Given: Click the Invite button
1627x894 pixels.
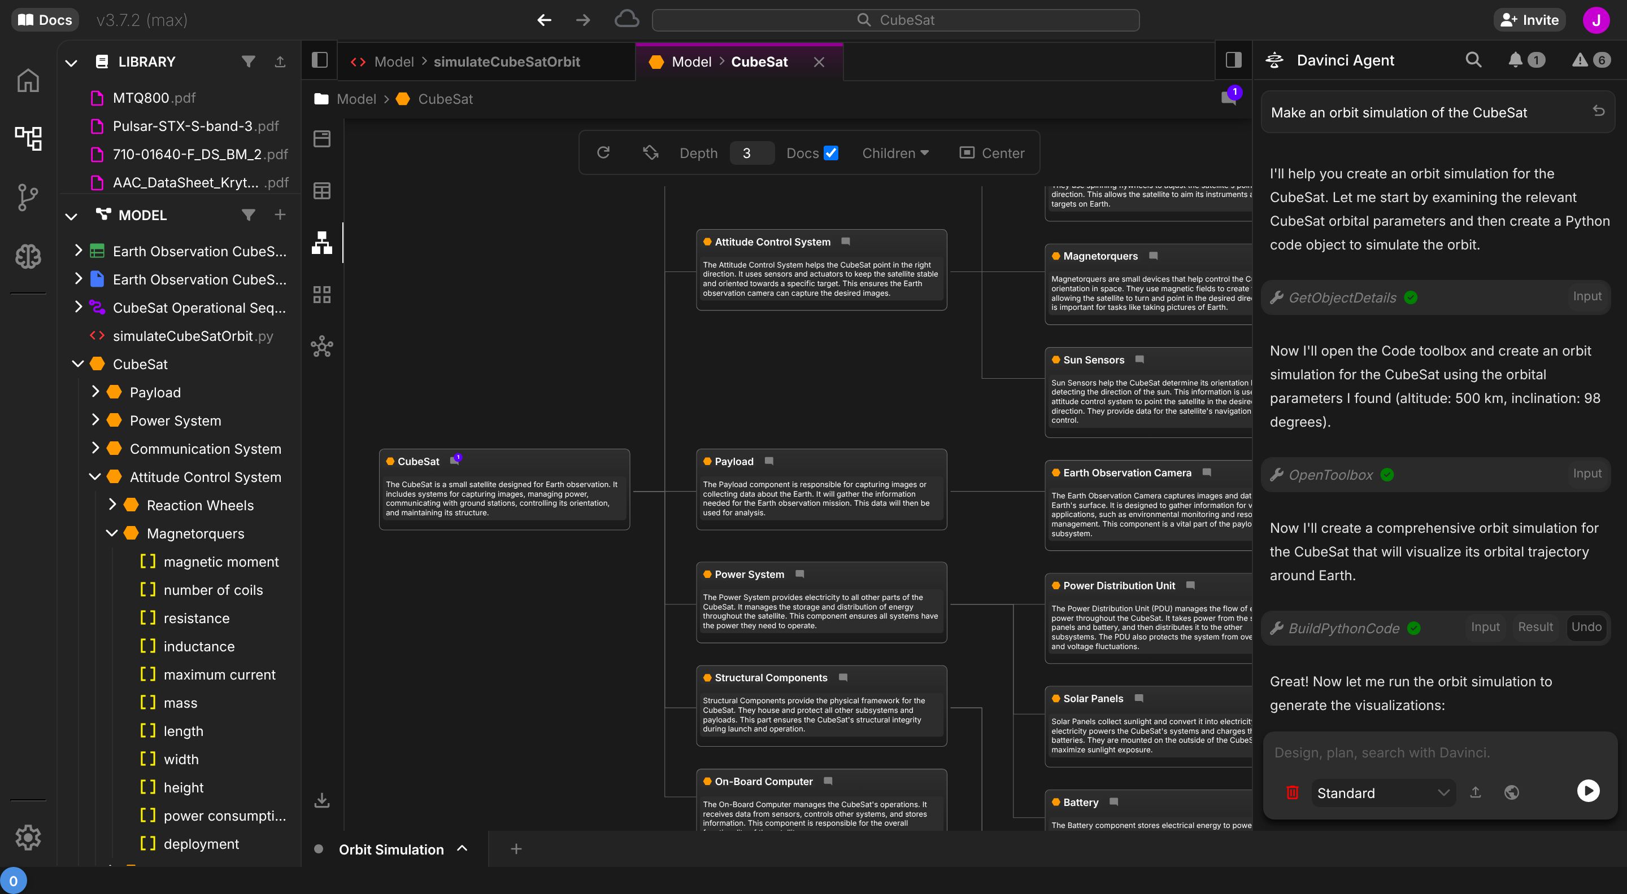Looking at the screenshot, I should [1529, 20].
